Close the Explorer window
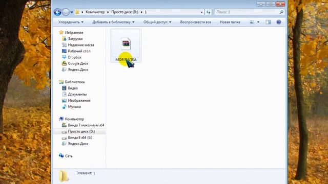This screenshot has height=184, width=328. pos(280,4)
